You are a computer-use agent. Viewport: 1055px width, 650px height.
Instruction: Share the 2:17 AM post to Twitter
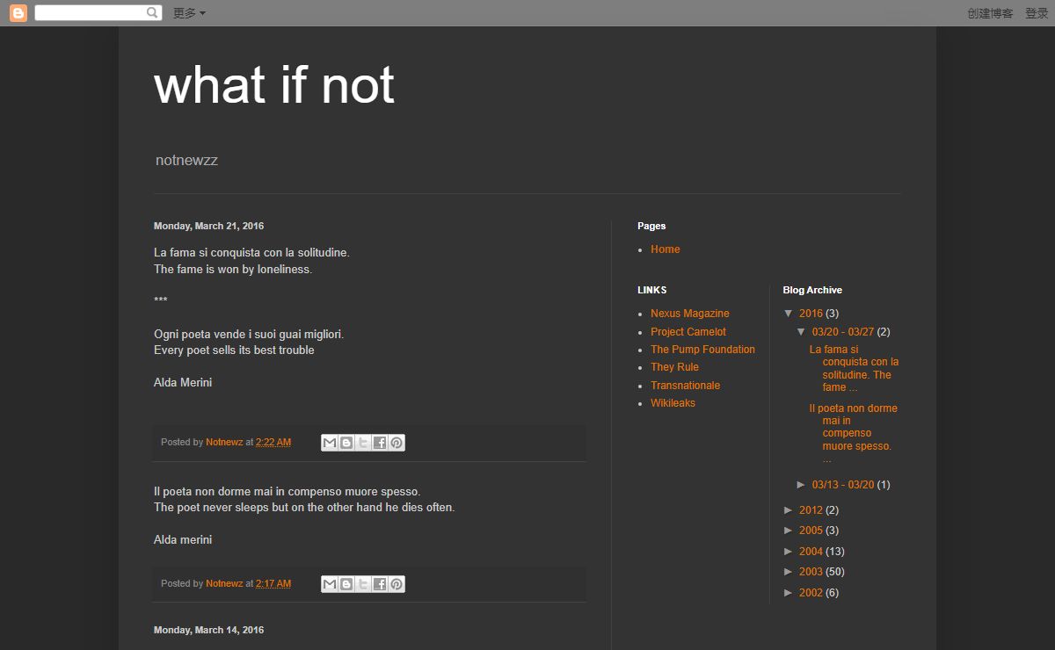point(363,584)
